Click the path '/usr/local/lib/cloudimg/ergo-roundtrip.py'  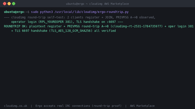tap(91, 12)
